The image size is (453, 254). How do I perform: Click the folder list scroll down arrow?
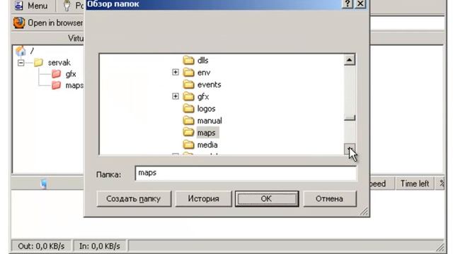click(x=350, y=149)
